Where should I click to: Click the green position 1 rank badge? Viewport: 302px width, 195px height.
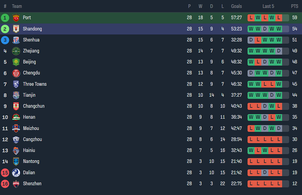(5, 18)
